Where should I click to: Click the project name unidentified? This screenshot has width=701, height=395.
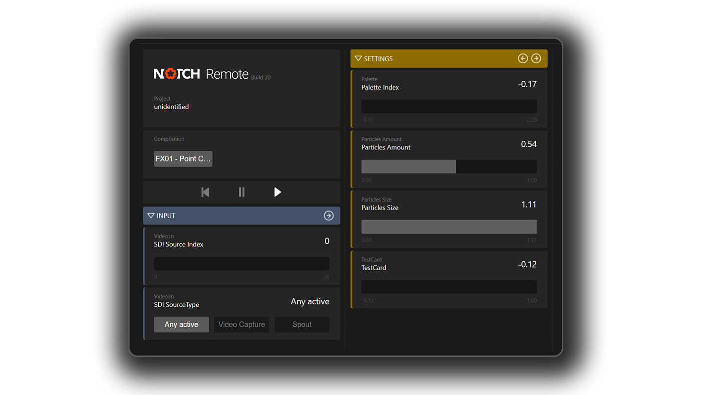coord(171,107)
